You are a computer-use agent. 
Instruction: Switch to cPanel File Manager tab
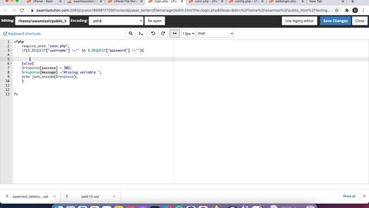[x=126, y=2]
